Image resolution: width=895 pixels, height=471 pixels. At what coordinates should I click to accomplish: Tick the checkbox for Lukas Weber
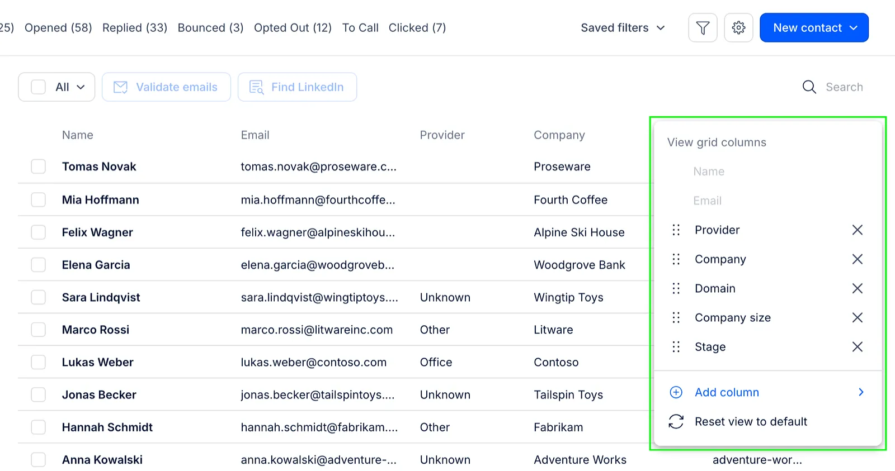click(38, 362)
